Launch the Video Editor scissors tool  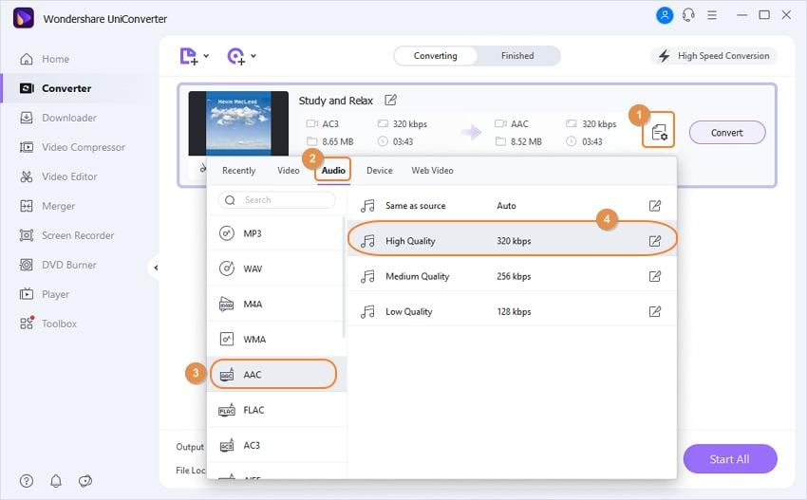[58, 176]
